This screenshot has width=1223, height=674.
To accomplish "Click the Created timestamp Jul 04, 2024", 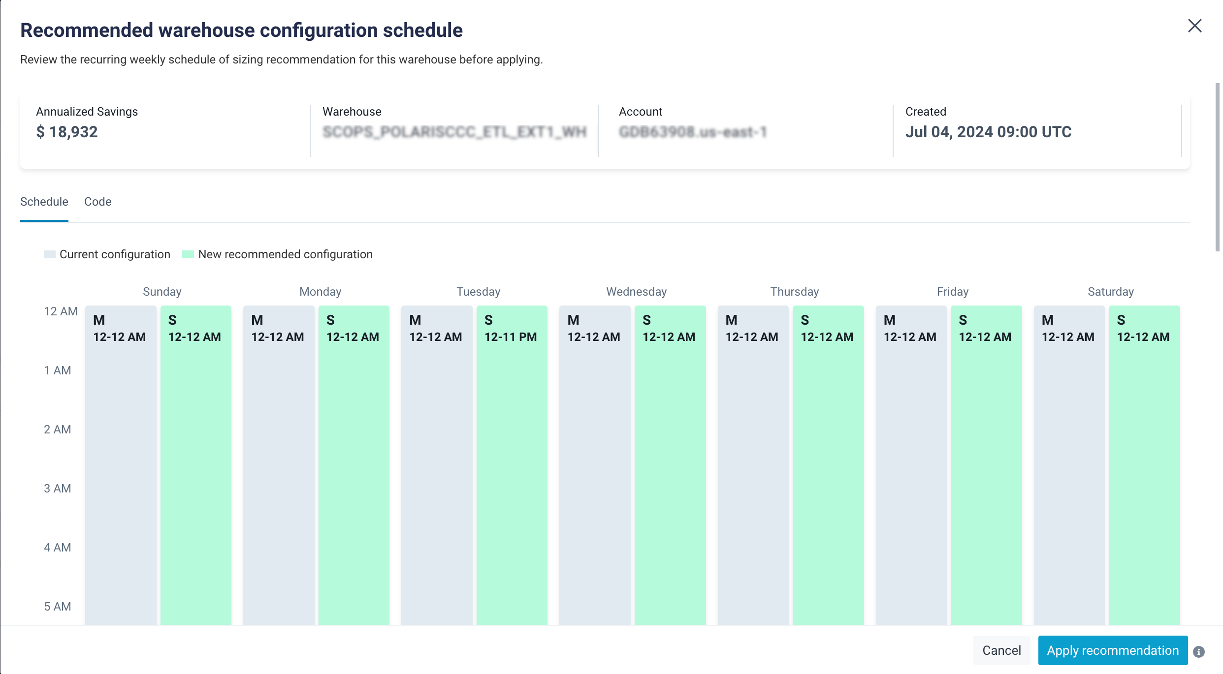I will (988, 131).
